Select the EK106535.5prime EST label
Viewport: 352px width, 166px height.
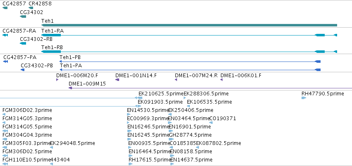[209, 102]
